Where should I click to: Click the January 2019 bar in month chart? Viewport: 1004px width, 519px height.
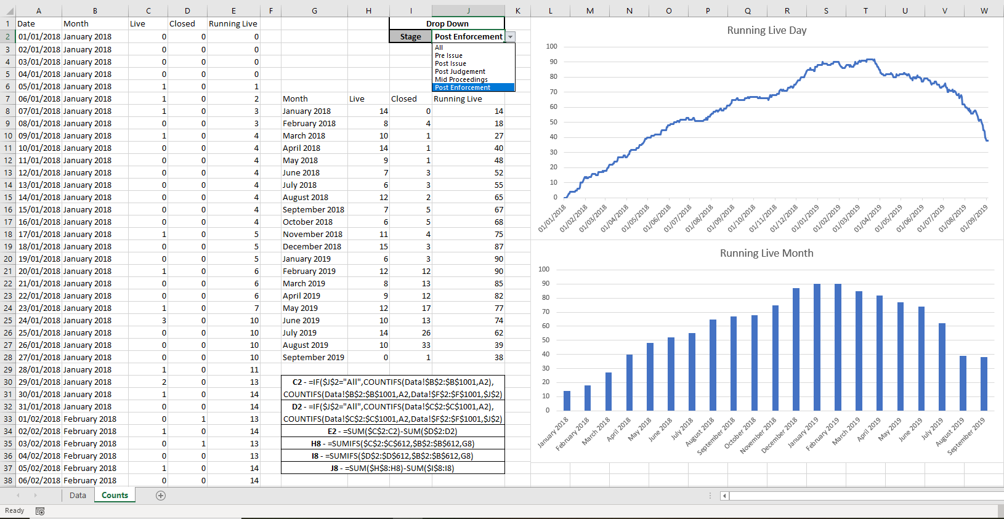tap(817, 347)
